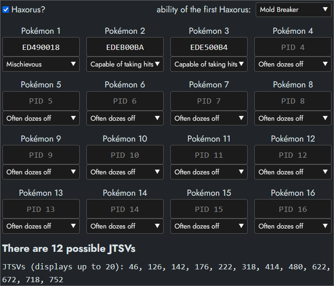Focus the PID 16 input field

point(293,209)
